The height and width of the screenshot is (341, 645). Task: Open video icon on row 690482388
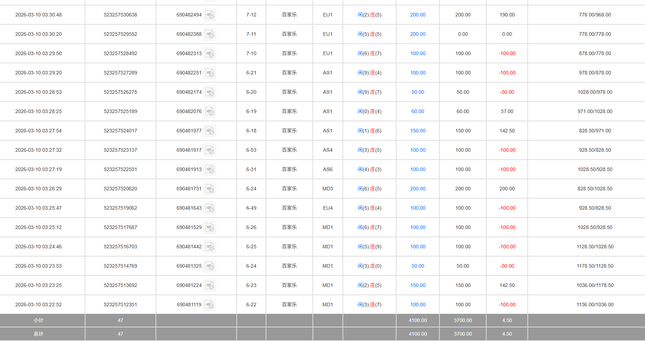(x=210, y=34)
